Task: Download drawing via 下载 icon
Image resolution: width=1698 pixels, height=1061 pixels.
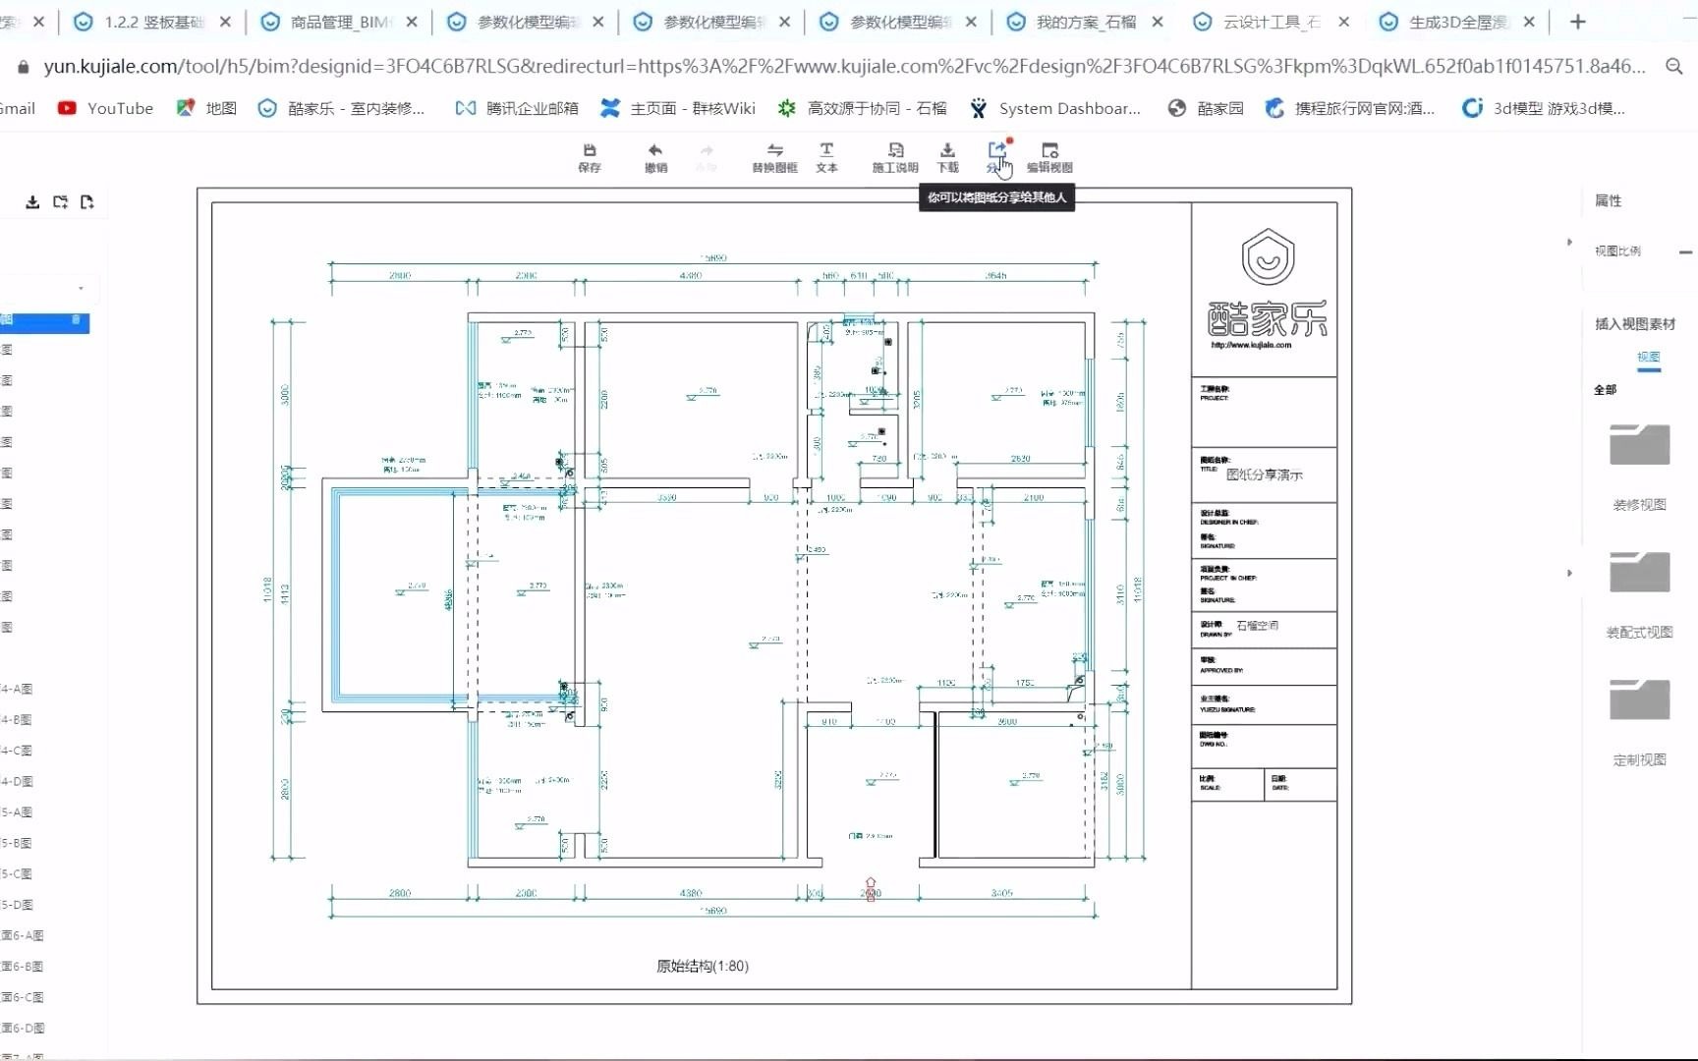Action: (x=947, y=157)
